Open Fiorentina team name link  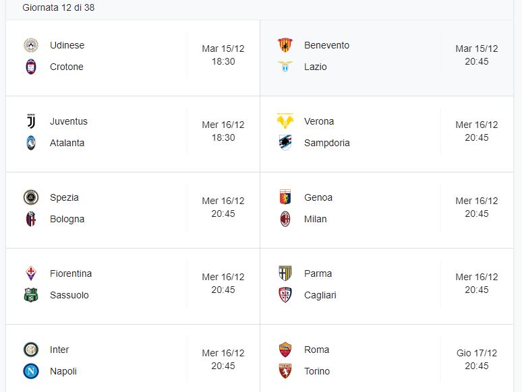point(71,273)
